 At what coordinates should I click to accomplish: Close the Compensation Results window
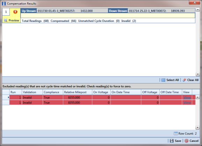(x=195, y=2)
